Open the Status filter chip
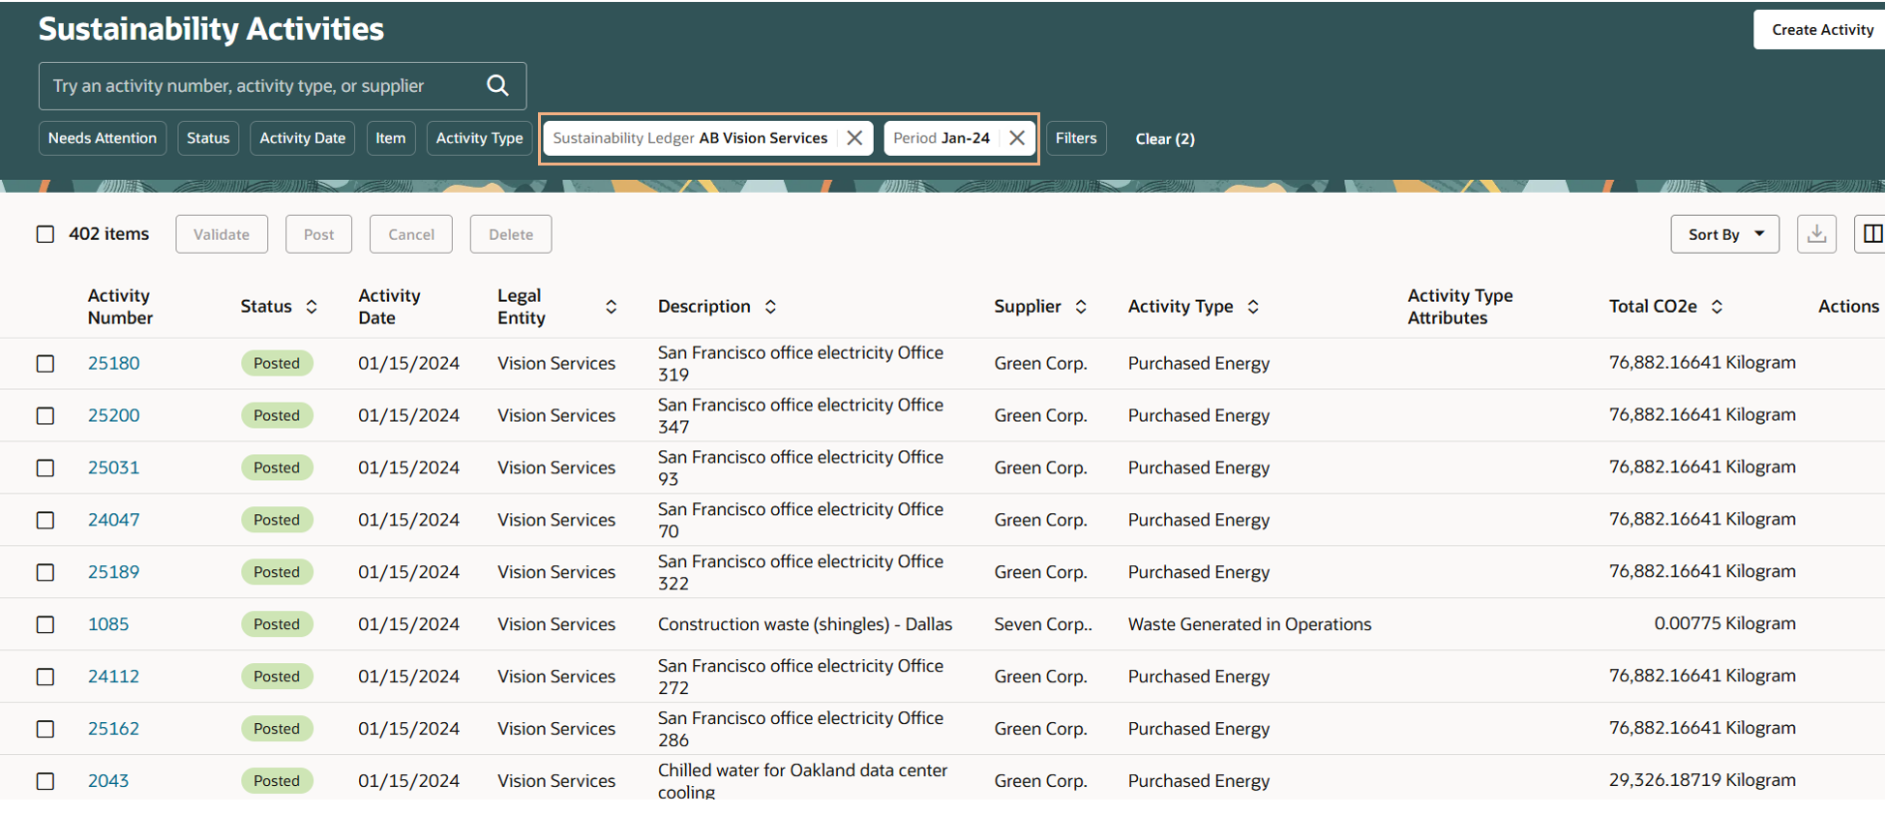The width and height of the screenshot is (1885, 815). click(x=208, y=138)
